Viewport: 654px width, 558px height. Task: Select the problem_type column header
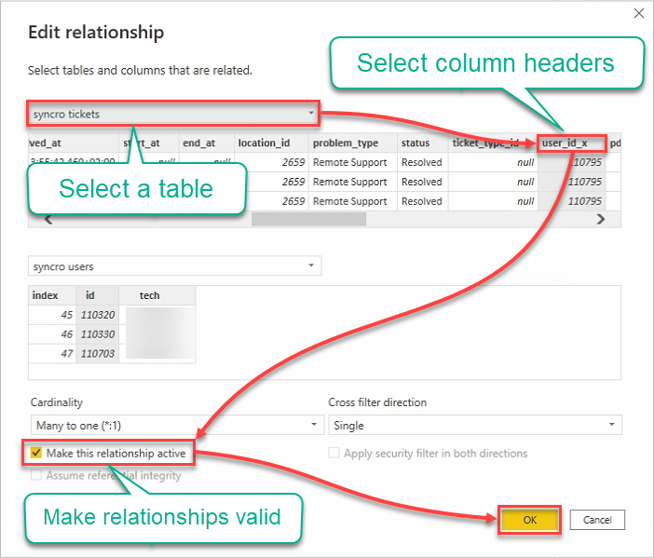pos(353,143)
